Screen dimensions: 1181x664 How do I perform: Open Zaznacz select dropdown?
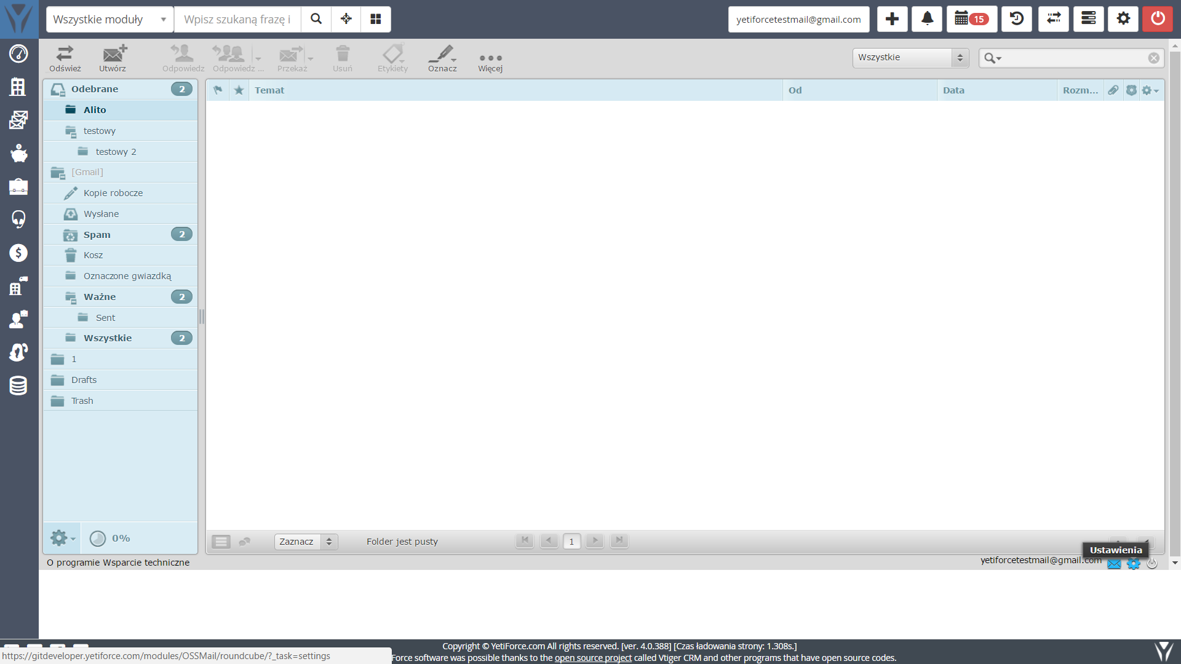pyautogui.click(x=306, y=542)
